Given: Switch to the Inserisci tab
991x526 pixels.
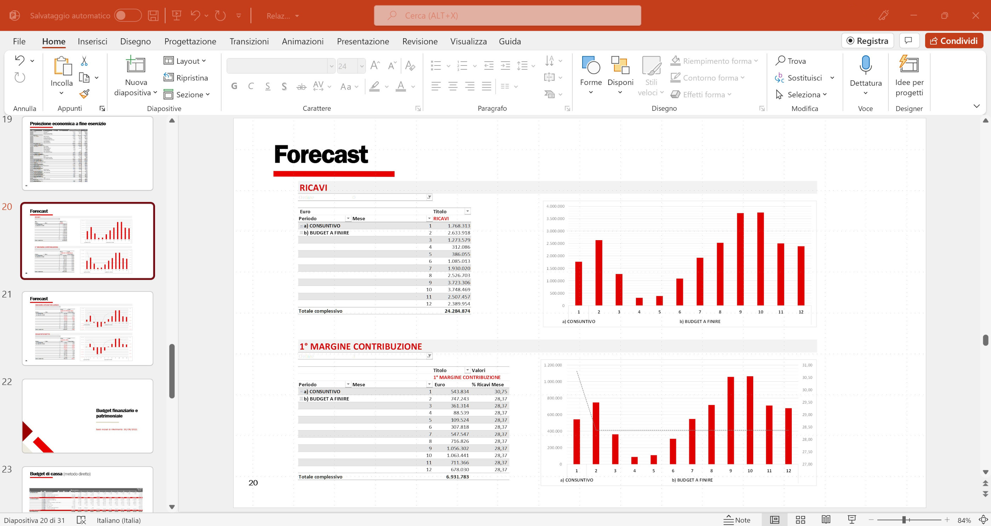Looking at the screenshot, I should [x=92, y=41].
